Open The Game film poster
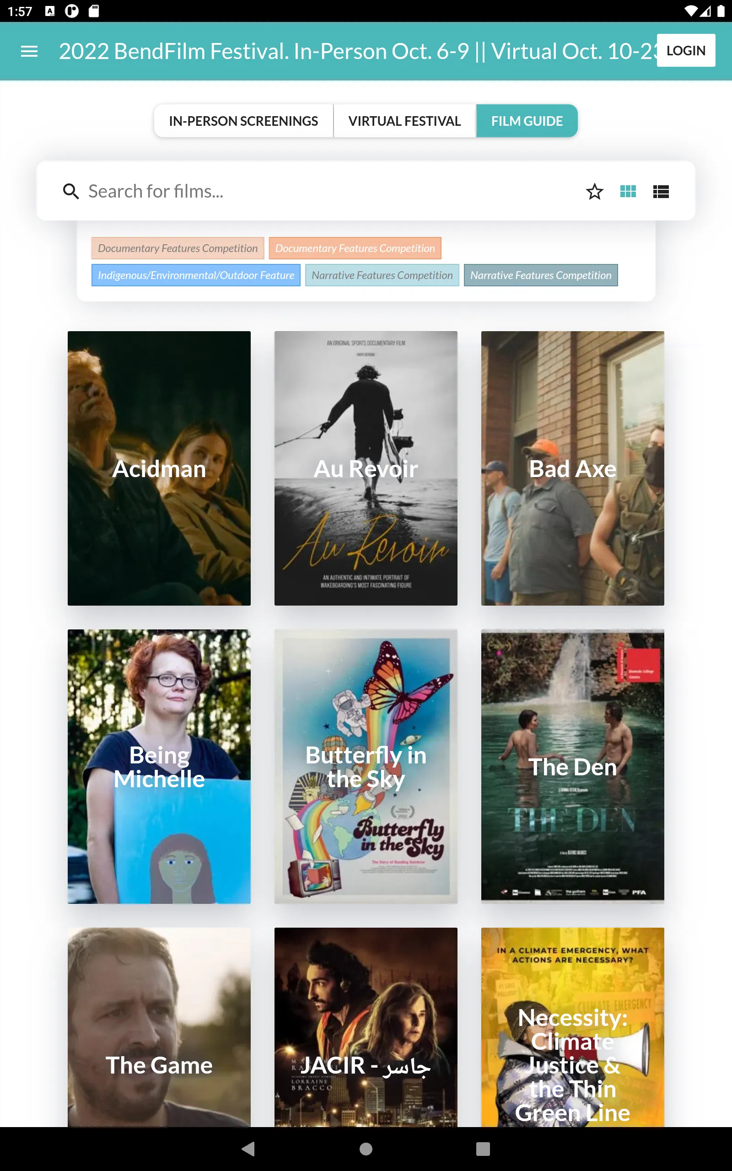 [159, 1027]
